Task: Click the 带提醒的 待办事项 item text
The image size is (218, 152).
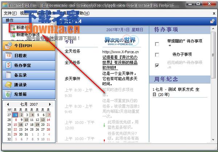Action: pyautogui.click(x=185, y=43)
